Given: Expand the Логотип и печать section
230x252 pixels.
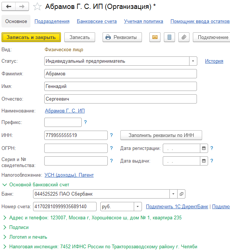Looking at the screenshot, I should pos(5,237).
